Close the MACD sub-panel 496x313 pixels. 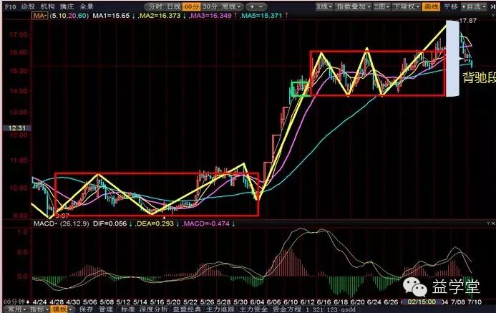[493, 223]
